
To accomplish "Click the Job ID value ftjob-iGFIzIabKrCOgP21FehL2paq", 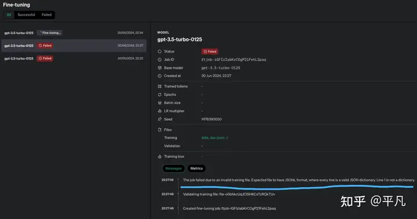I will click(233, 60).
